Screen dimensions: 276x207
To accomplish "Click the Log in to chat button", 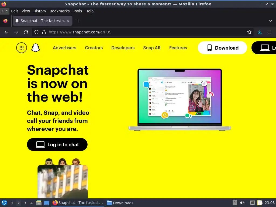I will pyautogui.click(x=57, y=144).
